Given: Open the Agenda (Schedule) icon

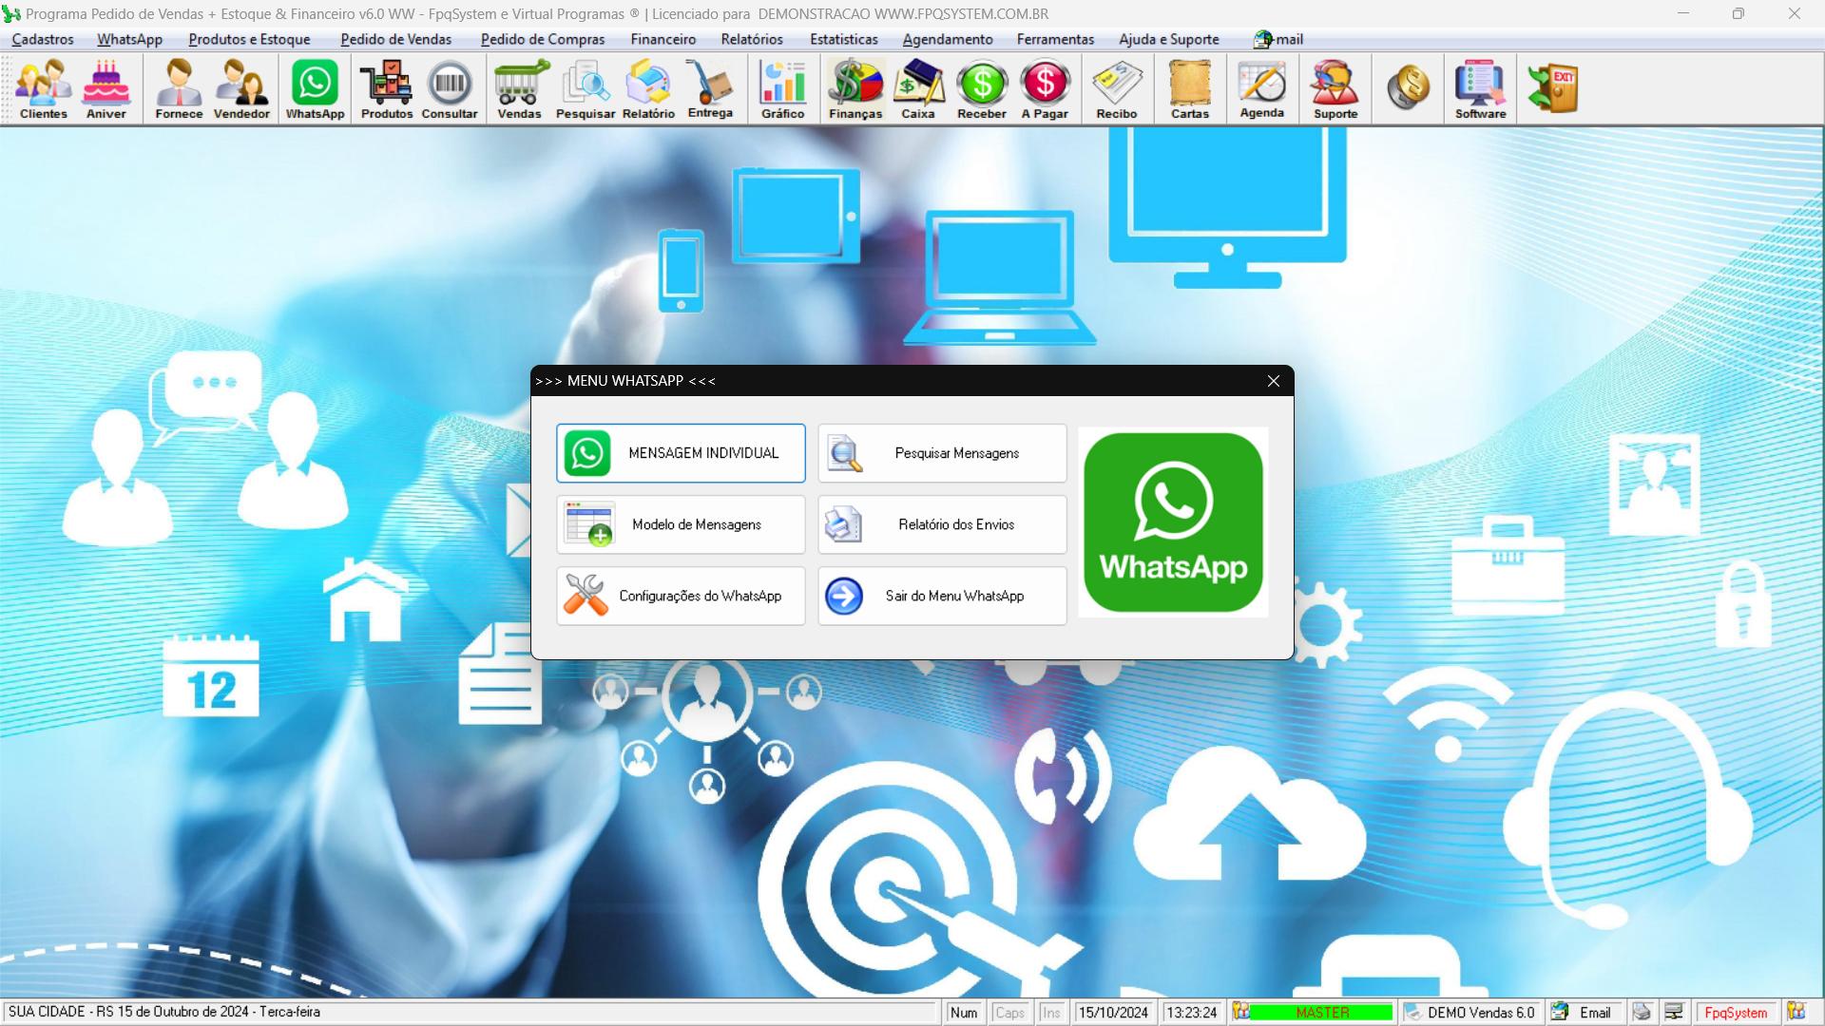Looking at the screenshot, I should (x=1261, y=89).
